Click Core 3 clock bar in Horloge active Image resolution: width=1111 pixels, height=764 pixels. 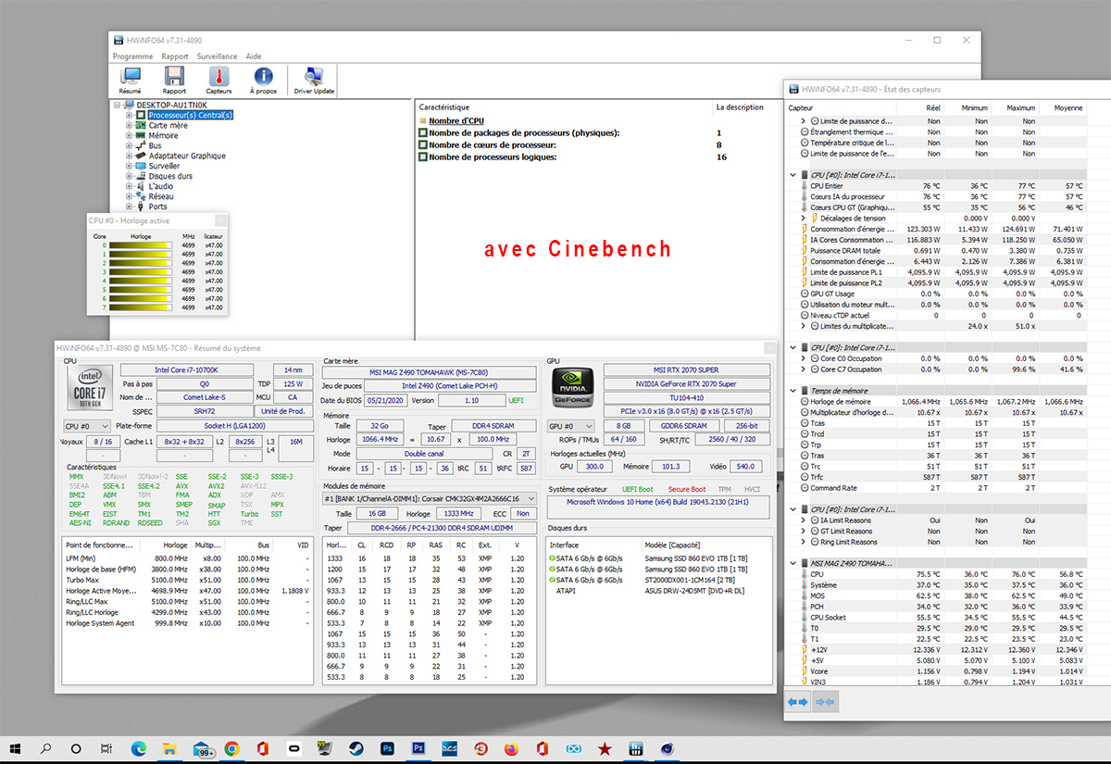(141, 271)
